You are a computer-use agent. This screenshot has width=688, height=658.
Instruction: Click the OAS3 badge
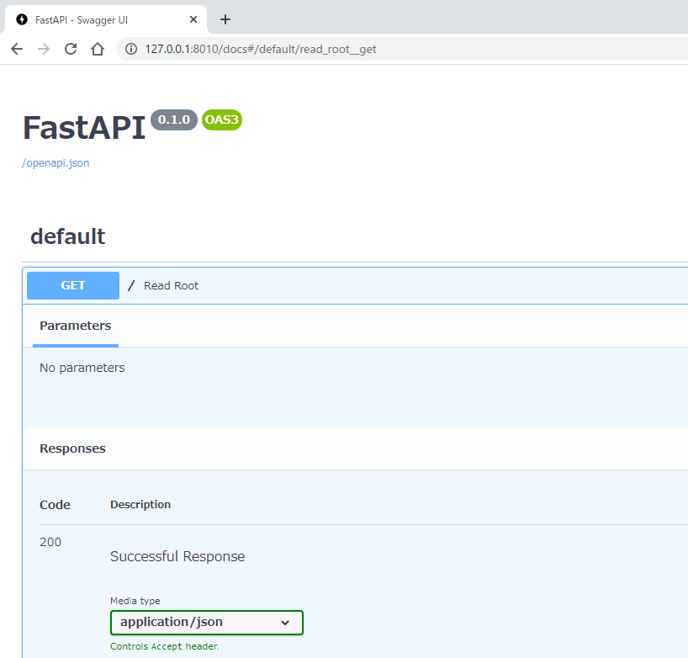221,119
